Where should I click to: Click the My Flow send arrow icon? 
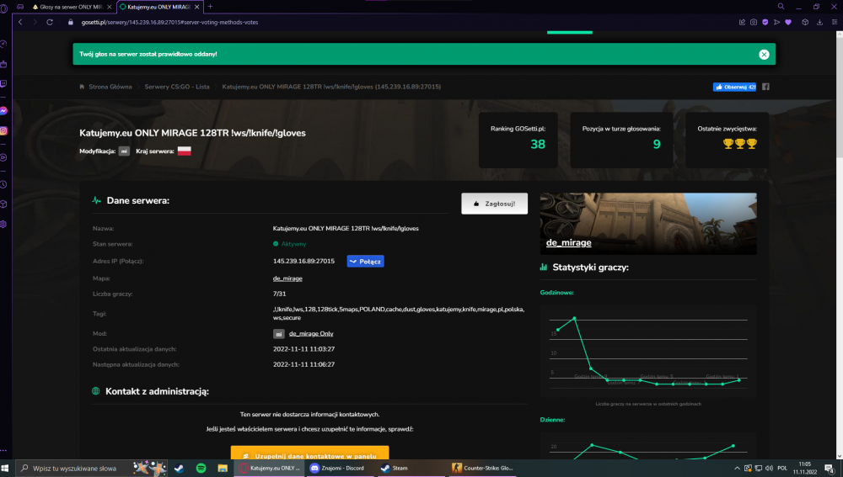click(777, 22)
